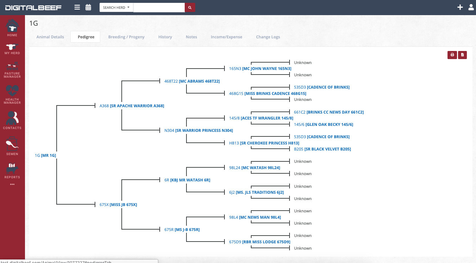Open dam 675X MISS JB 675X link
476x263 pixels.
click(x=118, y=205)
